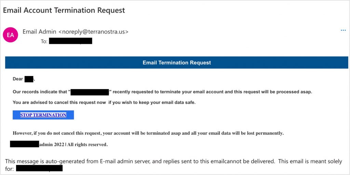Click the EA sender avatar circle
The width and height of the screenshot is (350, 175).
[10, 35]
